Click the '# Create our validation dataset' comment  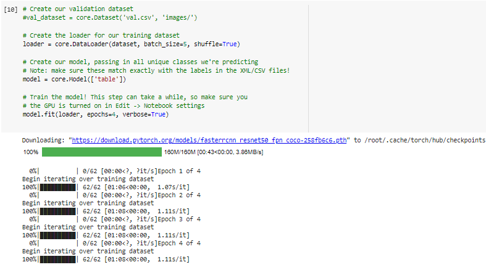coord(78,9)
